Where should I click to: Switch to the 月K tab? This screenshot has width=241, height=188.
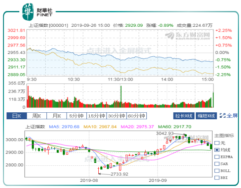pos(57,116)
